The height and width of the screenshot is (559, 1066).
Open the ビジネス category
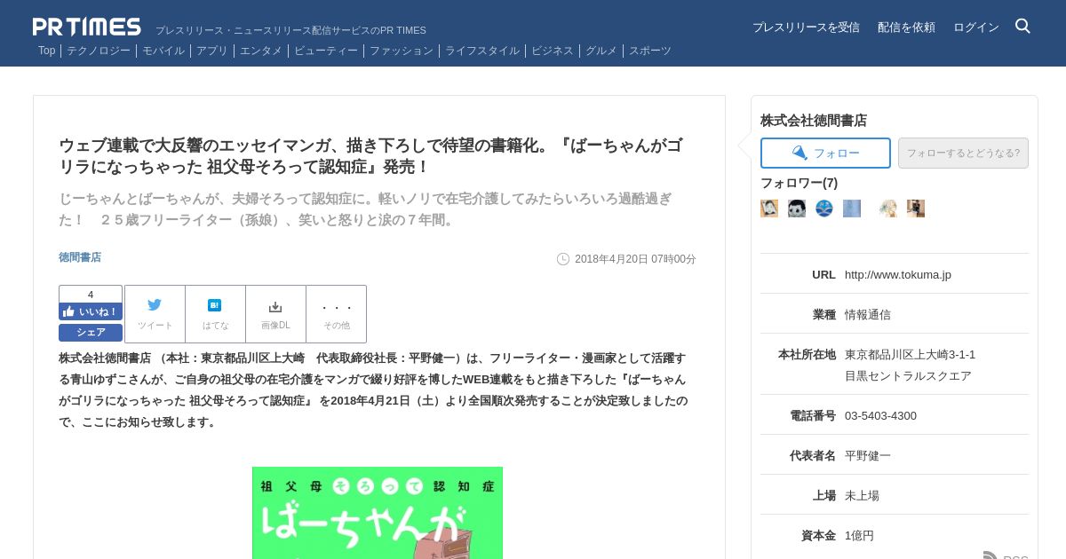pos(553,51)
